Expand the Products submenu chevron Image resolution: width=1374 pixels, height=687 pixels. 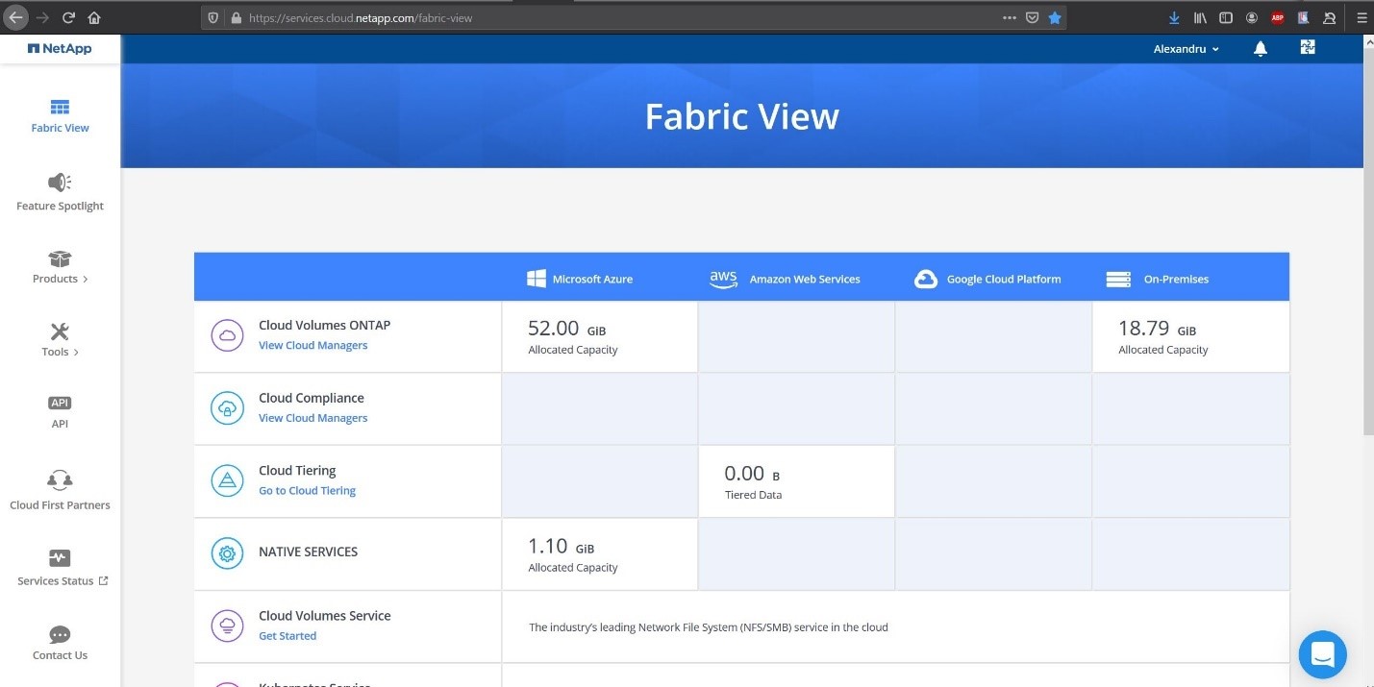85,280
